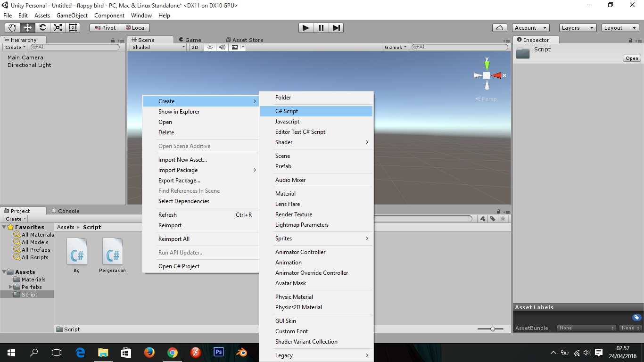
Task: Toggle scene lighting with the sun icon
Action: pos(210,47)
